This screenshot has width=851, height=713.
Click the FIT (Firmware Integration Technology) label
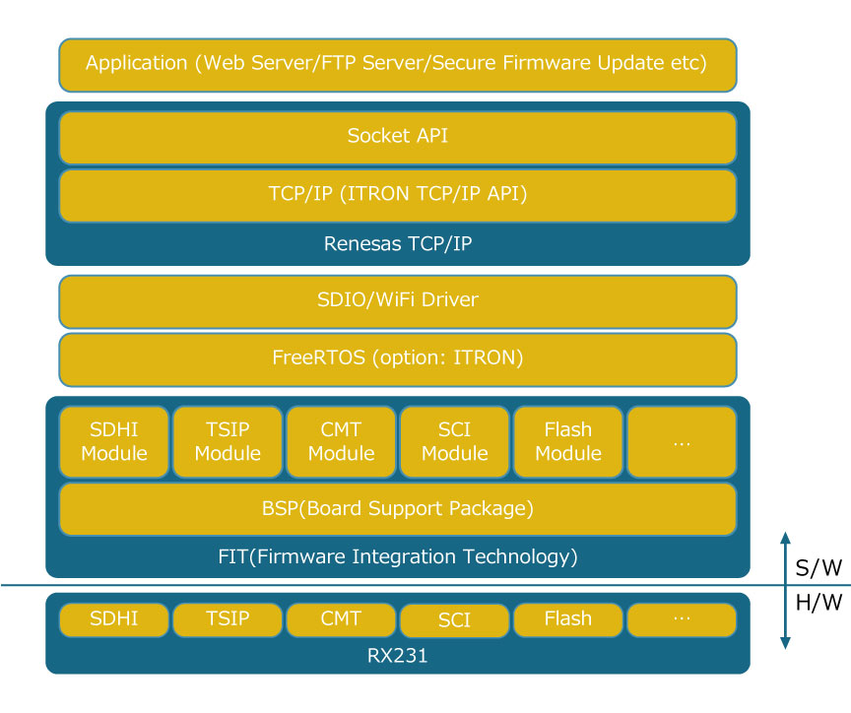[x=398, y=556]
